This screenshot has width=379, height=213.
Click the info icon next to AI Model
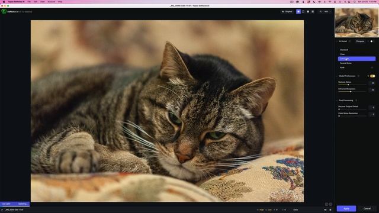coord(350,41)
